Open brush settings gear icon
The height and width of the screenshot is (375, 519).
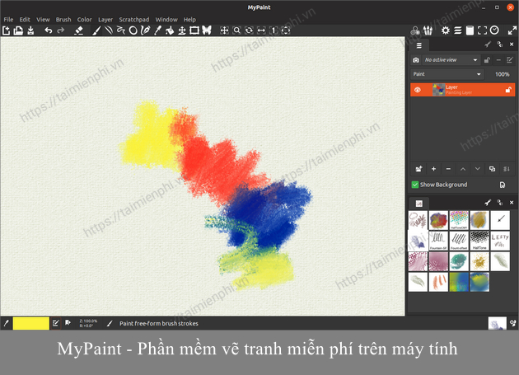click(446, 30)
